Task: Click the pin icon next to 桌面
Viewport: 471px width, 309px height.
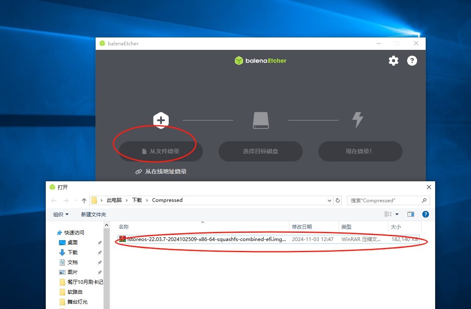Action: click(x=99, y=243)
